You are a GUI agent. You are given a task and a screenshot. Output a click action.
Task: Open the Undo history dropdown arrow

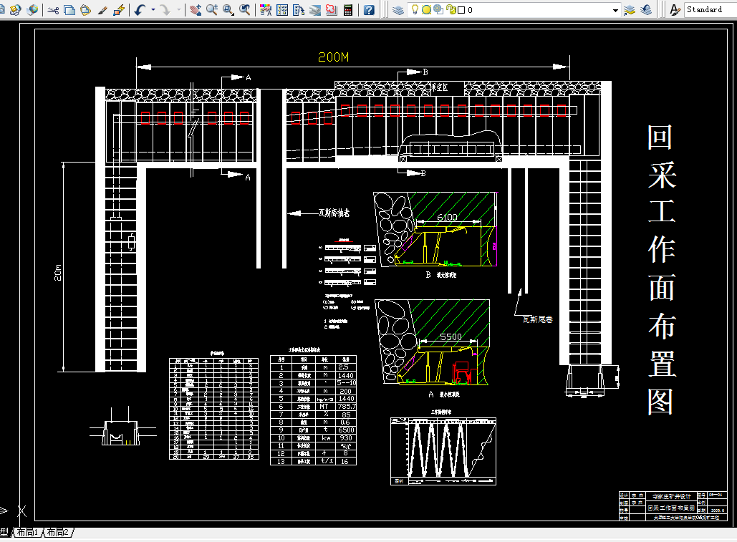pos(153,10)
